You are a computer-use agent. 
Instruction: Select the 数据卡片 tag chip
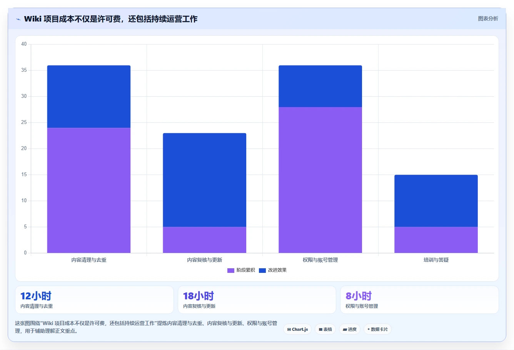(377, 329)
